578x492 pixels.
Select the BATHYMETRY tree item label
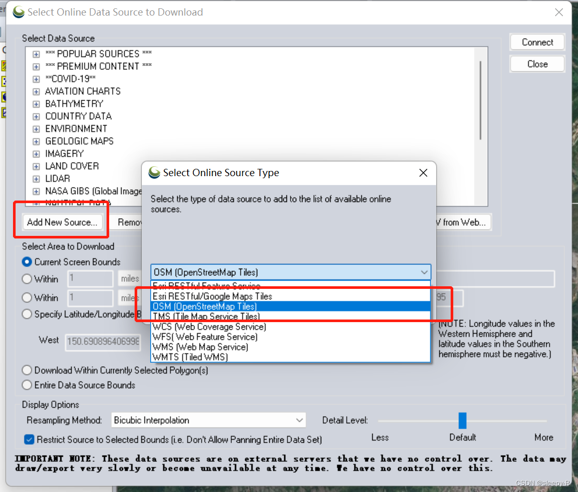(74, 104)
